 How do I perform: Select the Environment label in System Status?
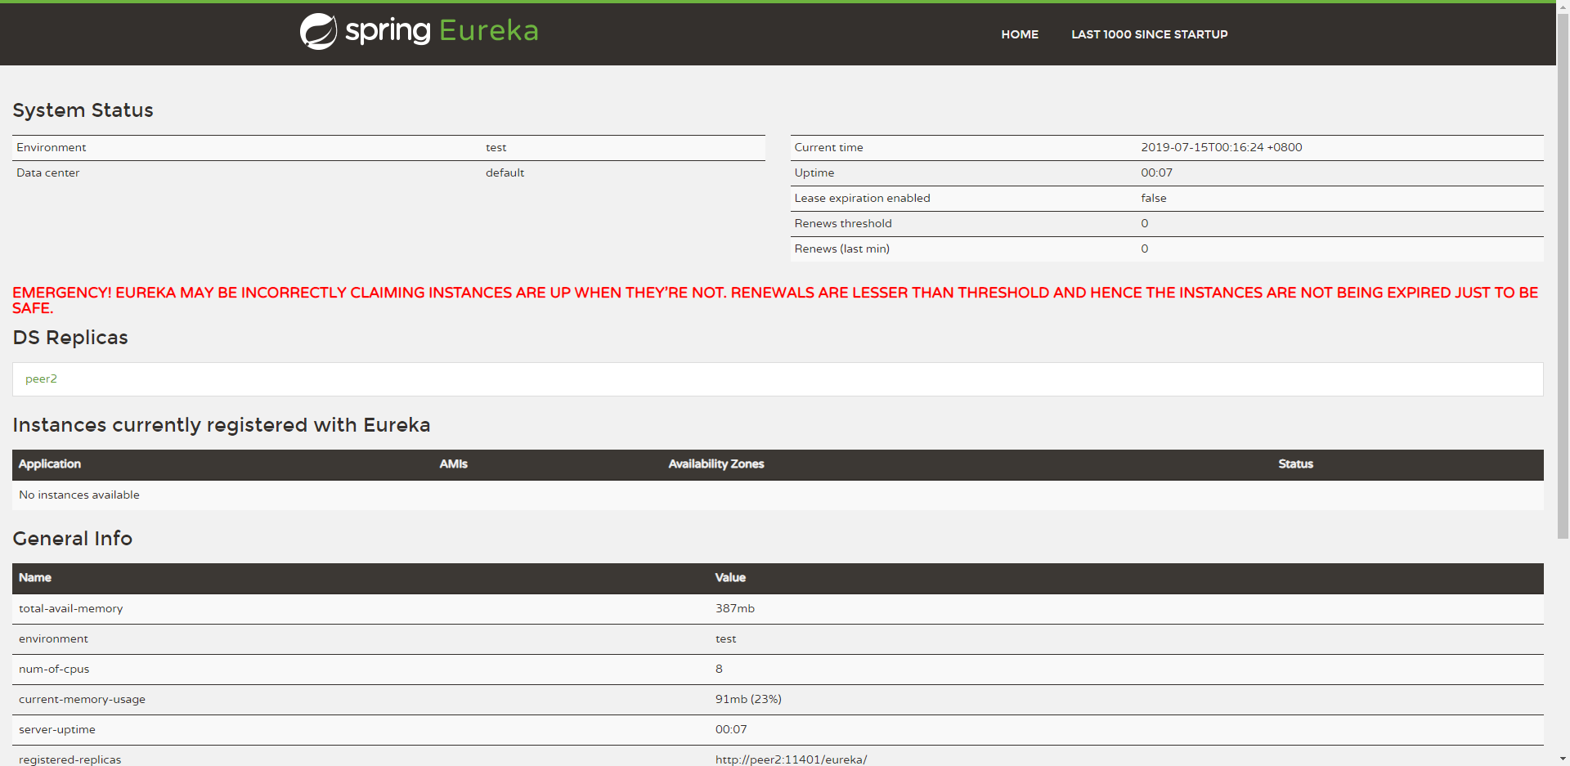(52, 147)
